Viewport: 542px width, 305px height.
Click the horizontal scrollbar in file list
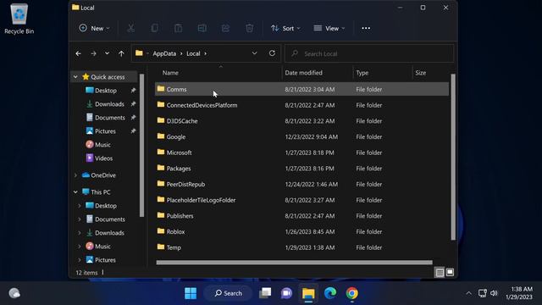[x=294, y=263]
